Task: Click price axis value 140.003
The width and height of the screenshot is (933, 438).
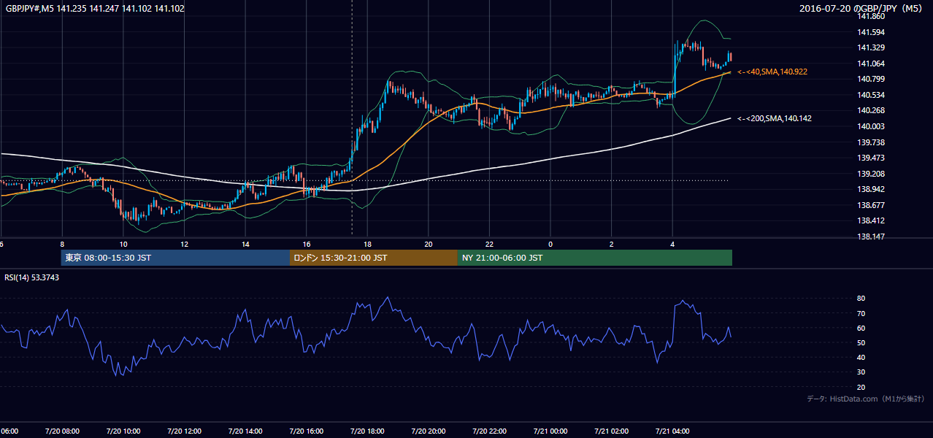Action: click(x=872, y=126)
